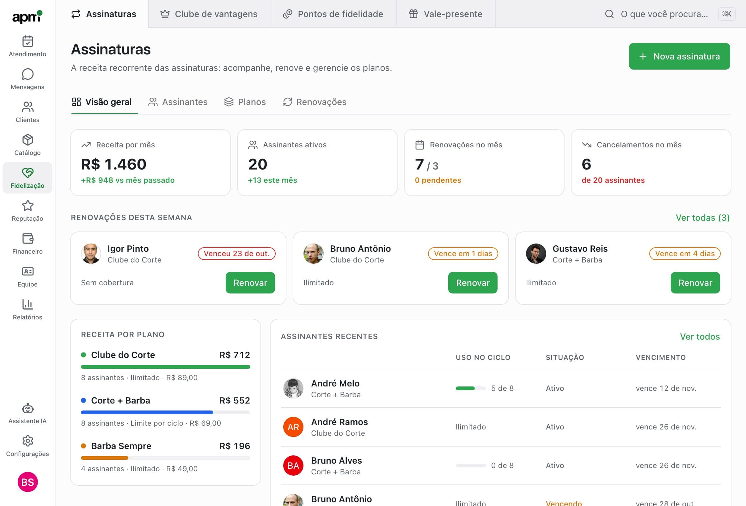Click the search magnifier icon
Screen dimensions: 746x506
tap(609, 14)
